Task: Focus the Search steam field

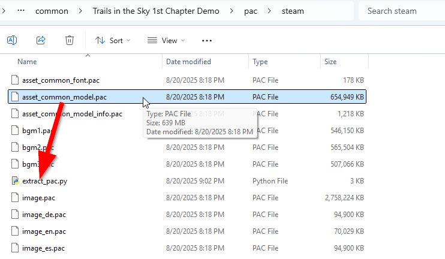Action: 402,11
